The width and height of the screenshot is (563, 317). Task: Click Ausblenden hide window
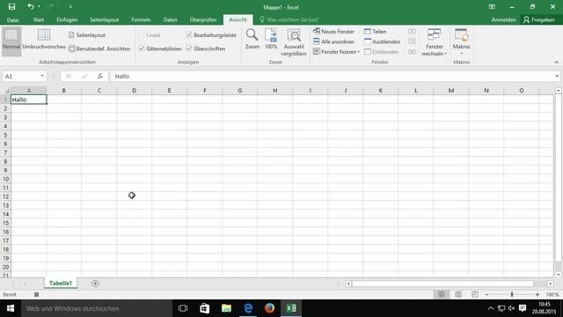click(x=382, y=41)
